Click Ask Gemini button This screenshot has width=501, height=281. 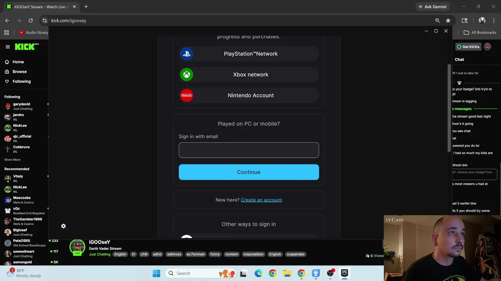[433, 7]
